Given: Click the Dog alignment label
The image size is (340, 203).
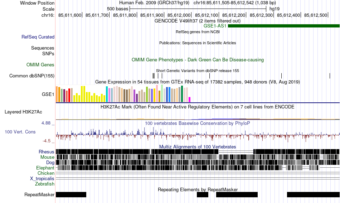Looking at the screenshot, I should [50, 163].
